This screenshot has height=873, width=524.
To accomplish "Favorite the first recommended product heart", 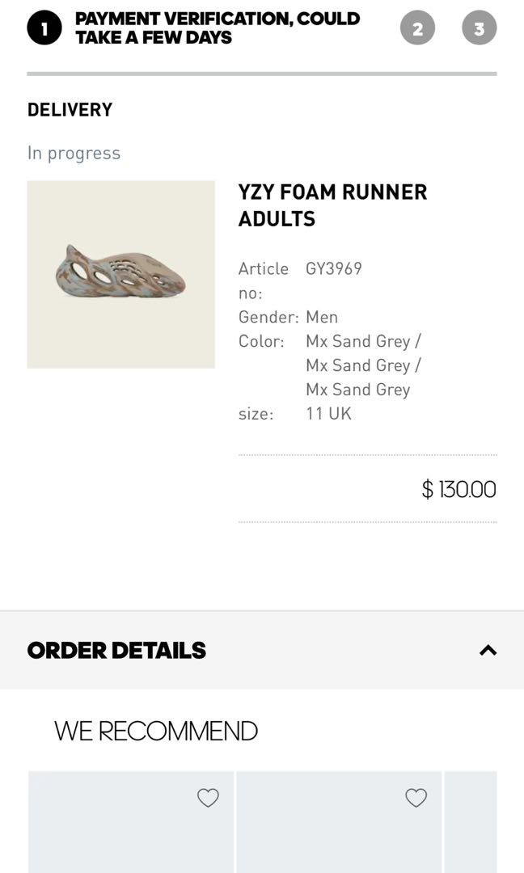I will coord(209,797).
